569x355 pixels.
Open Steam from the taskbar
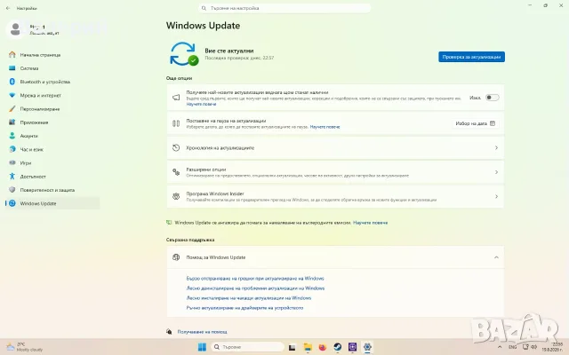point(338,347)
